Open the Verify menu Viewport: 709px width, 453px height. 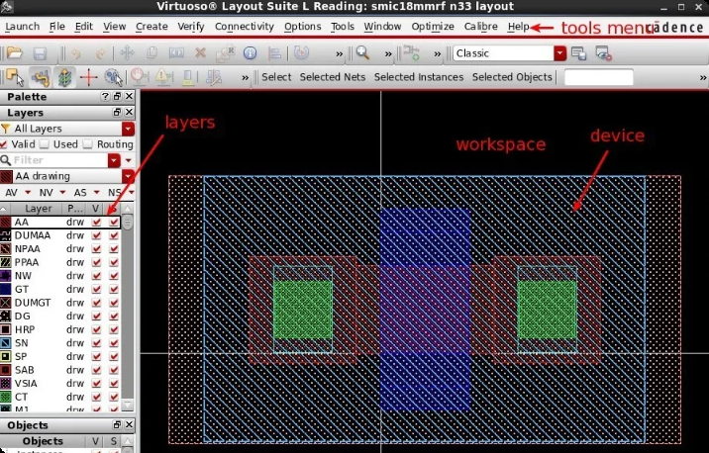point(191,27)
